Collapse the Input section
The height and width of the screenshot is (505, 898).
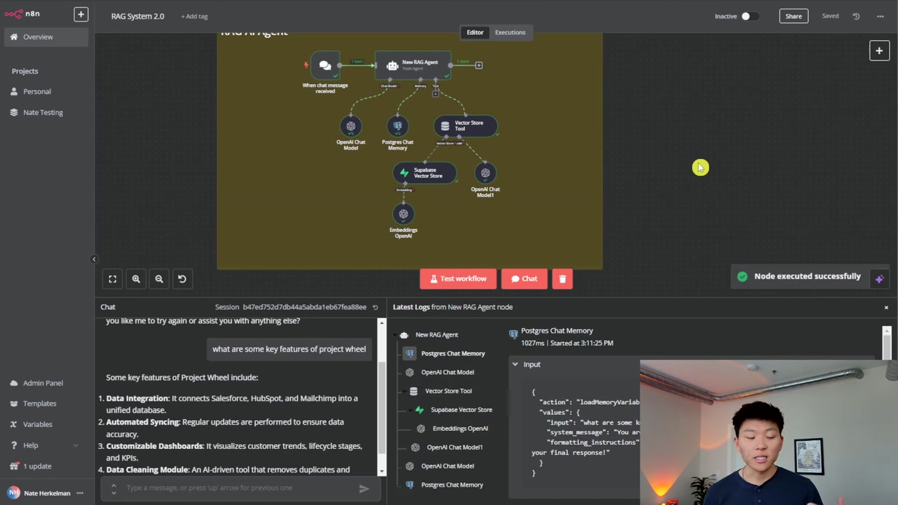[515, 365]
